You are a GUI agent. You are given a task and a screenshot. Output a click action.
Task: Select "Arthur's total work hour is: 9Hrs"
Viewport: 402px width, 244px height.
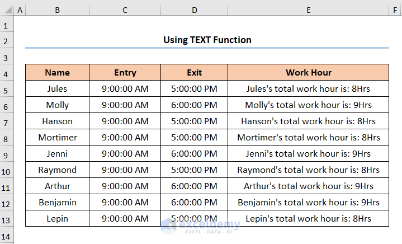[309, 186]
